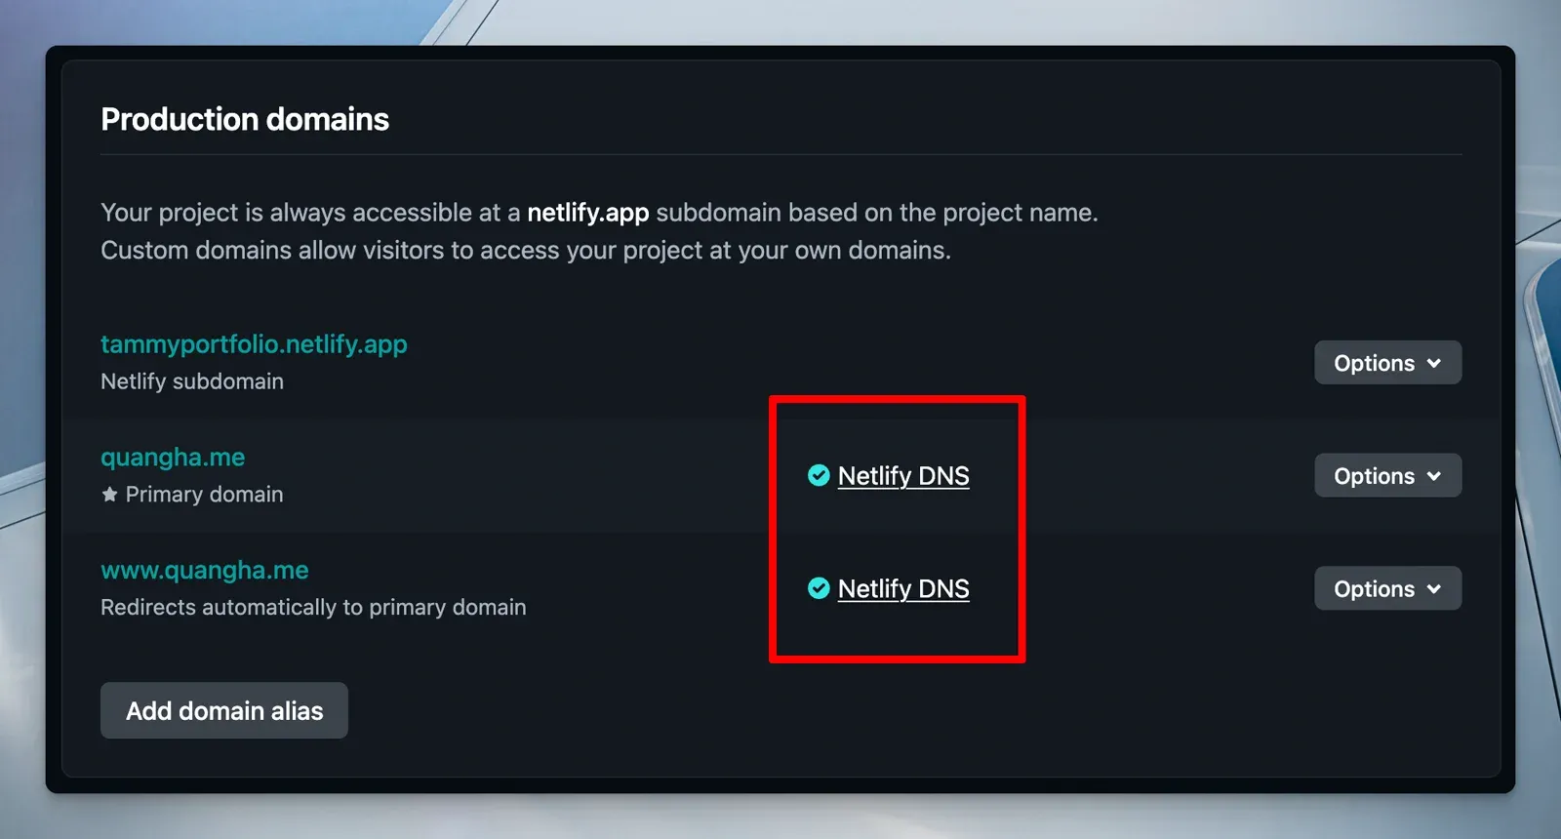
Task: Expand the Options menu for the quangha.me primary domain
Action: 1386,476
